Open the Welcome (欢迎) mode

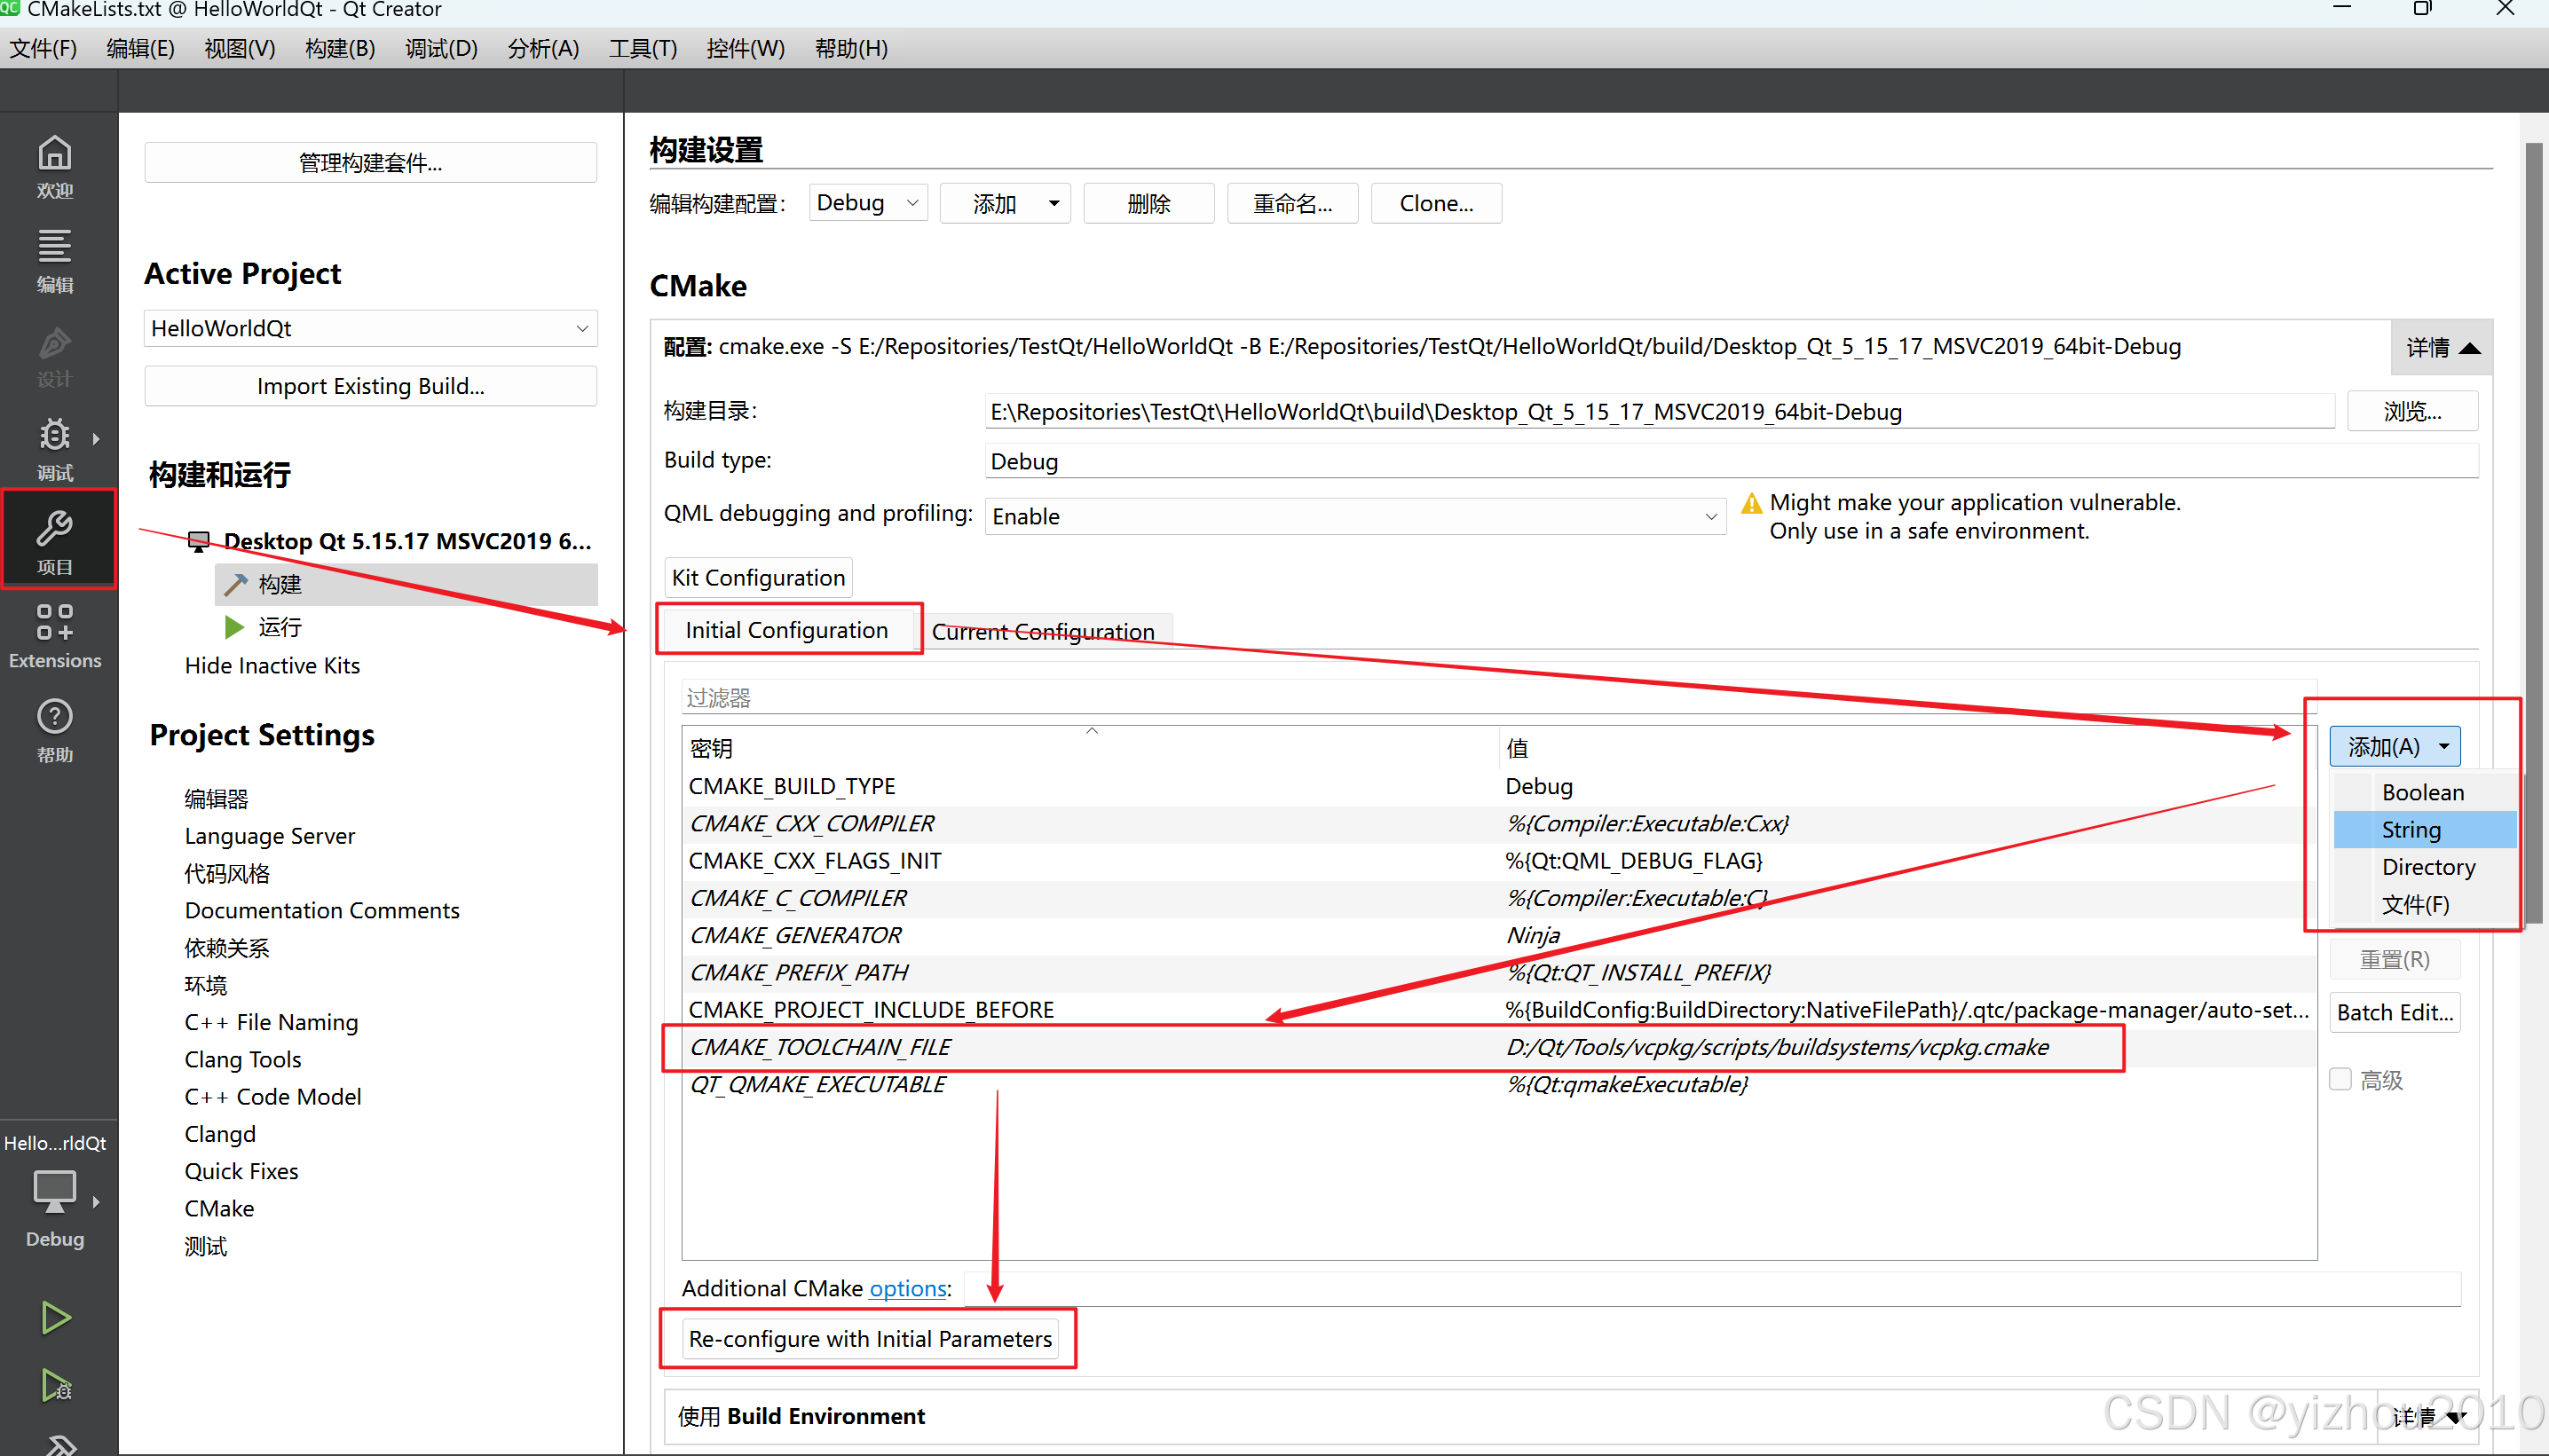pyautogui.click(x=55, y=166)
